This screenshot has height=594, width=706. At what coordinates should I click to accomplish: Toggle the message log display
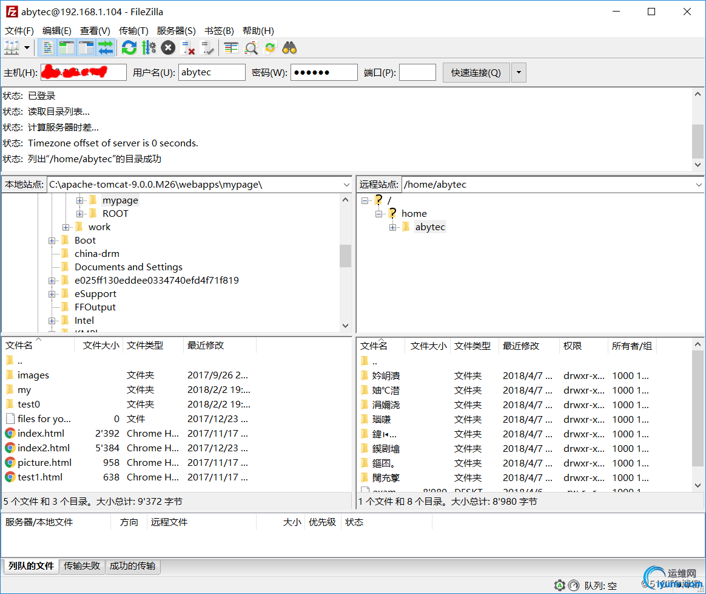coord(47,48)
